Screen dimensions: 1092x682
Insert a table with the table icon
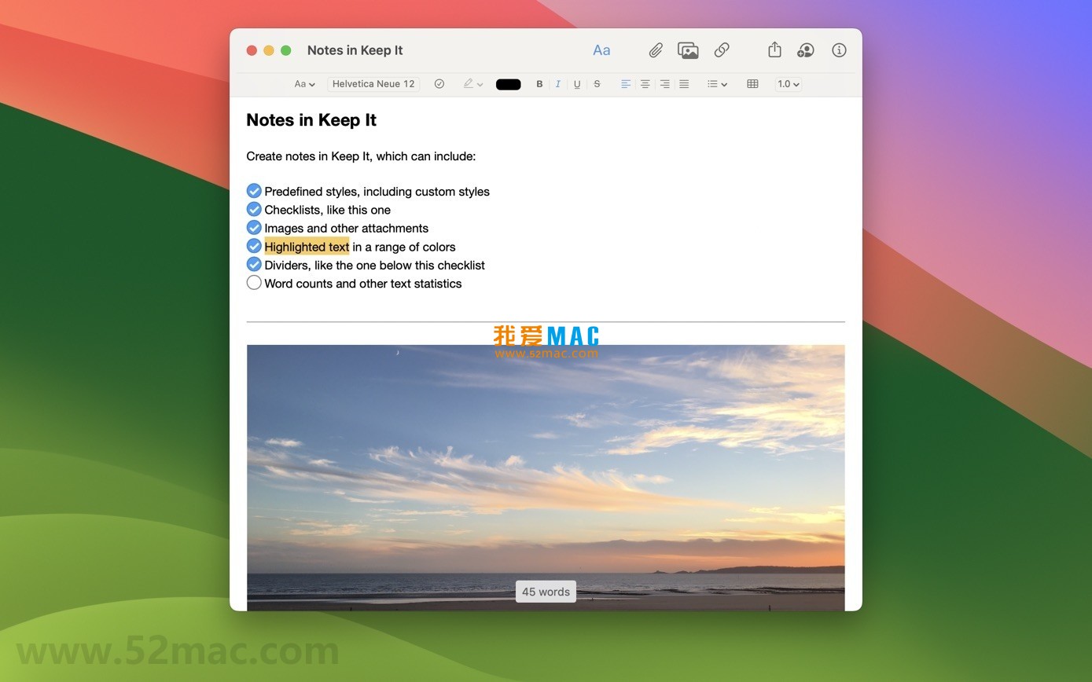point(752,84)
